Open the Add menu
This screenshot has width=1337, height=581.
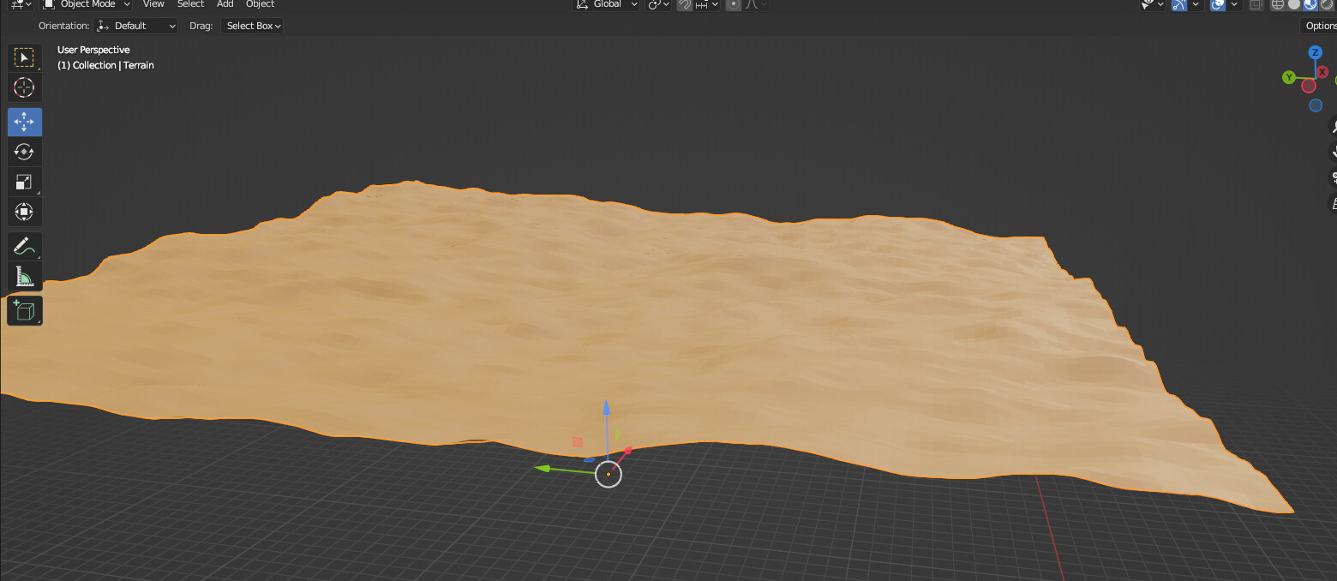point(225,5)
